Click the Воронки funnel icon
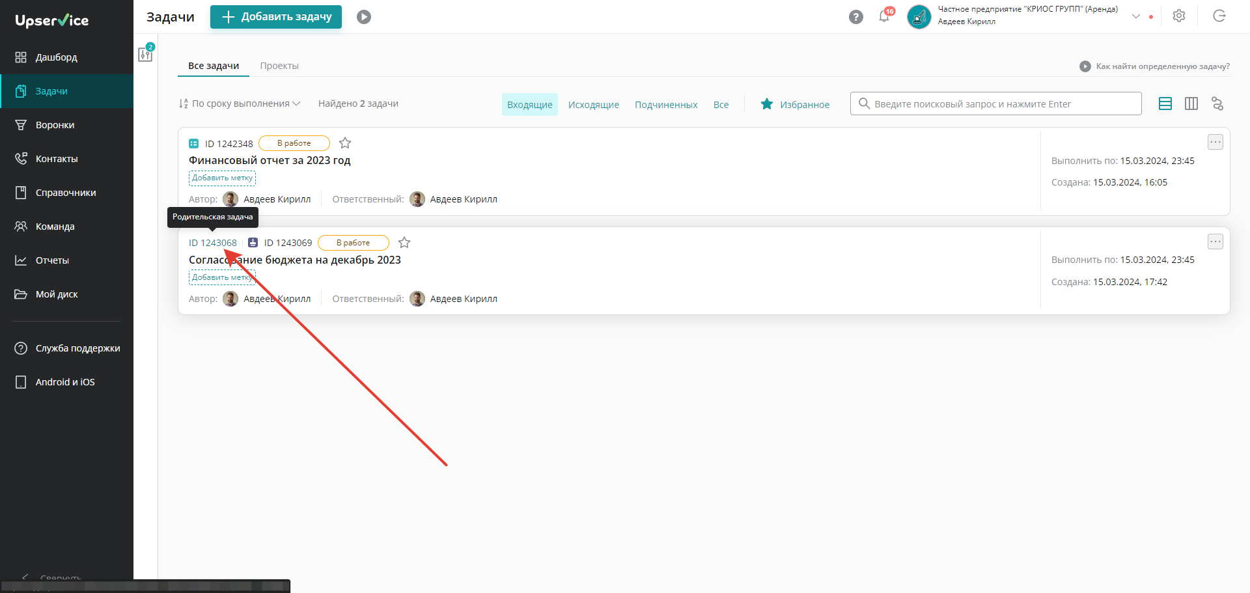 21,125
